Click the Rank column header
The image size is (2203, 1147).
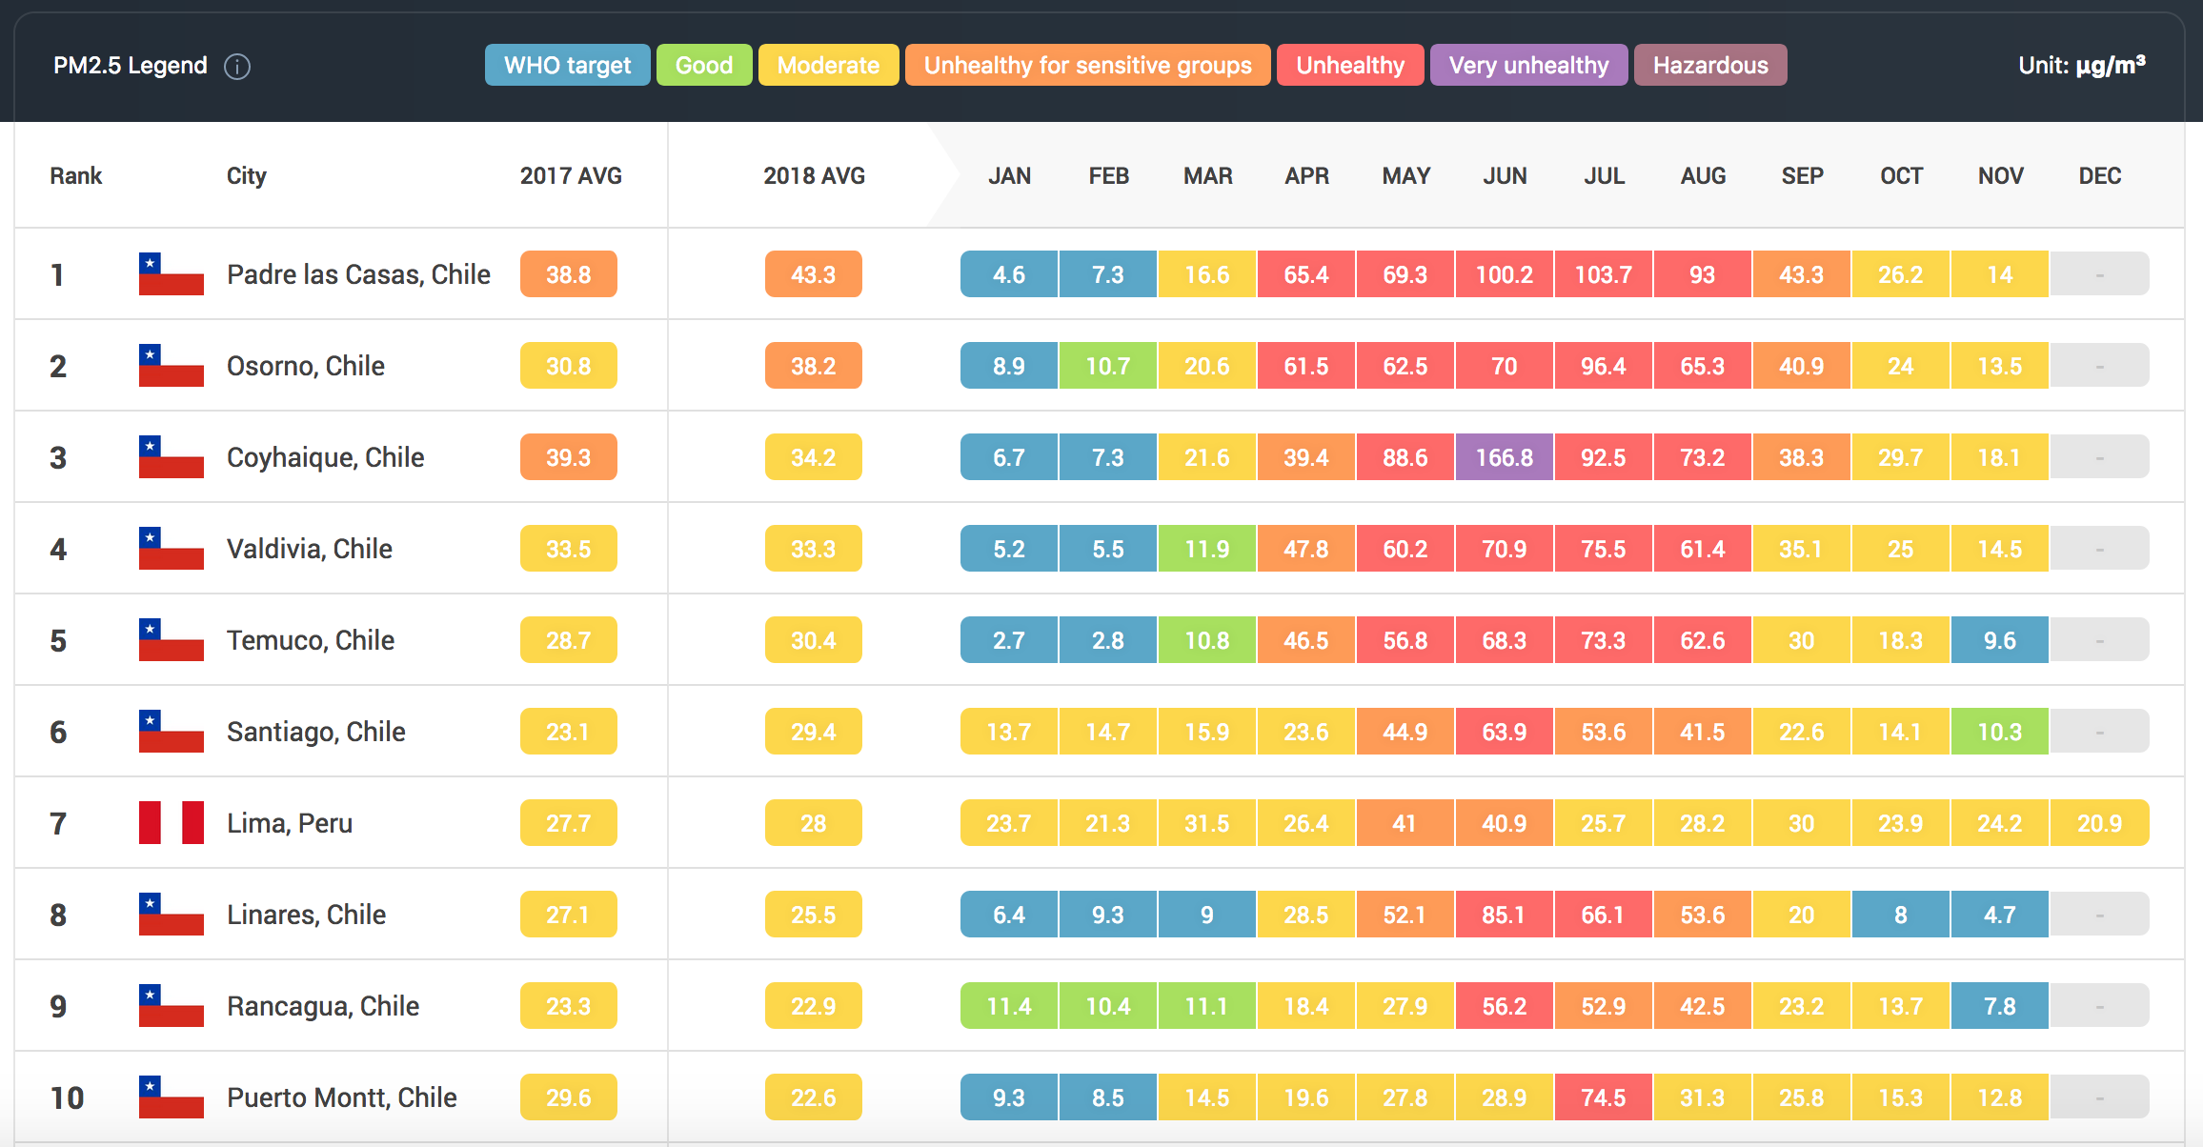click(76, 176)
